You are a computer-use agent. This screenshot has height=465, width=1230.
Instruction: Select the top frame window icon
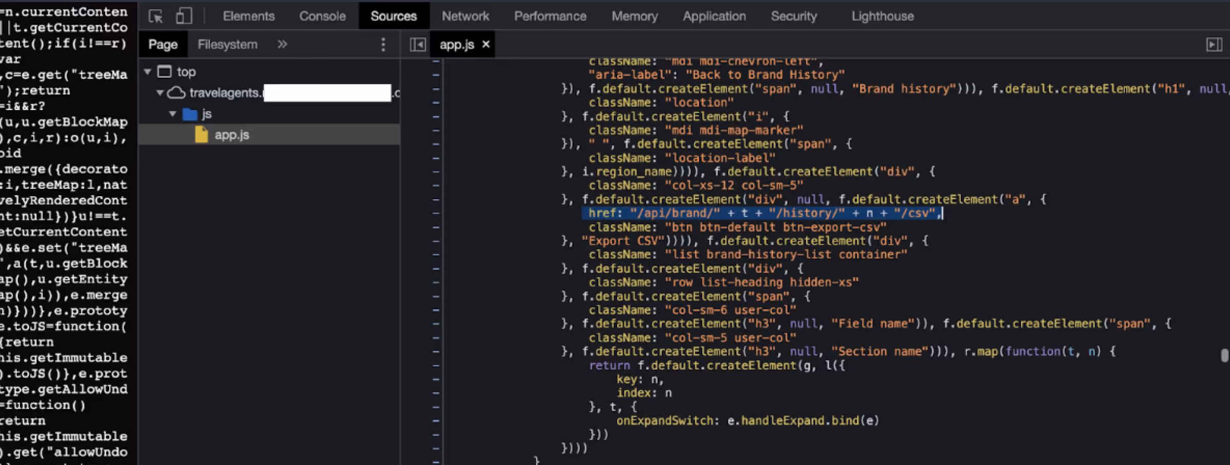164,71
